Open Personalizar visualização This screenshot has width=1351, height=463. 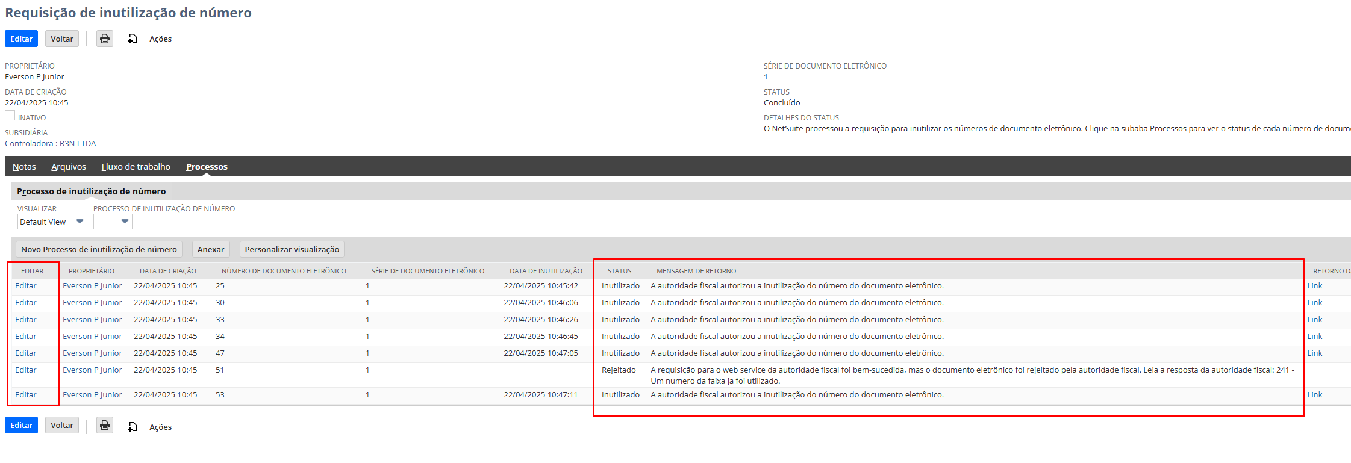coord(292,249)
